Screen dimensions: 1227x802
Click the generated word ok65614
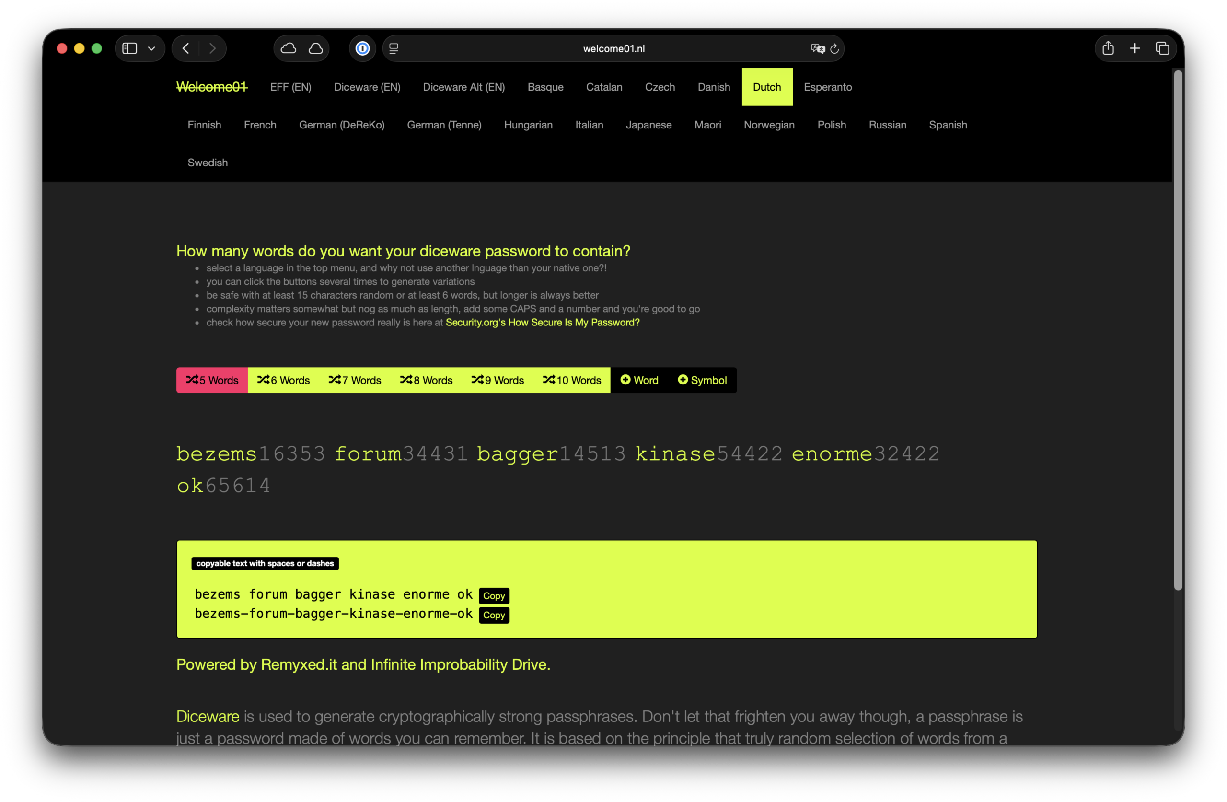point(223,486)
